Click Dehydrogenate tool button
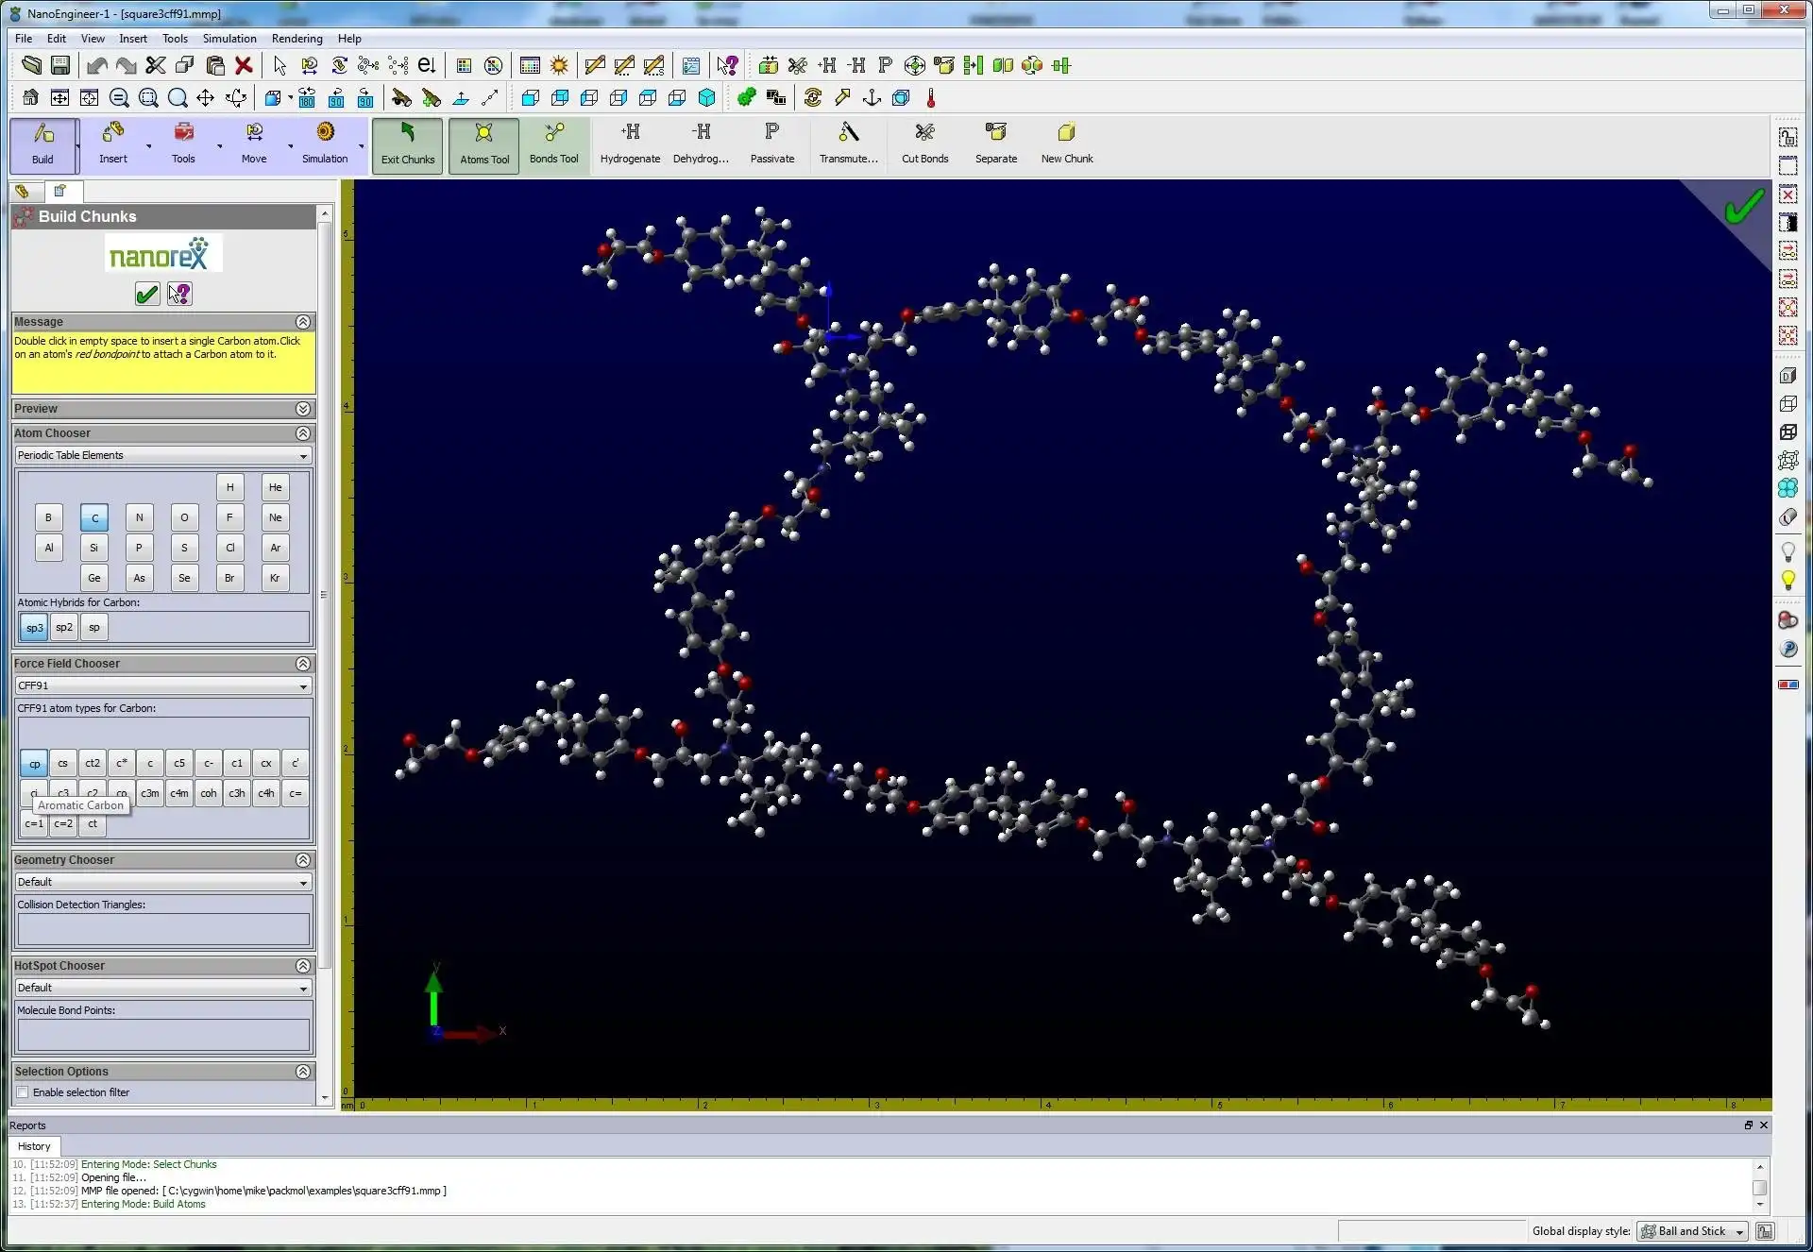The height and width of the screenshot is (1252, 1813). pyautogui.click(x=702, y=141)
